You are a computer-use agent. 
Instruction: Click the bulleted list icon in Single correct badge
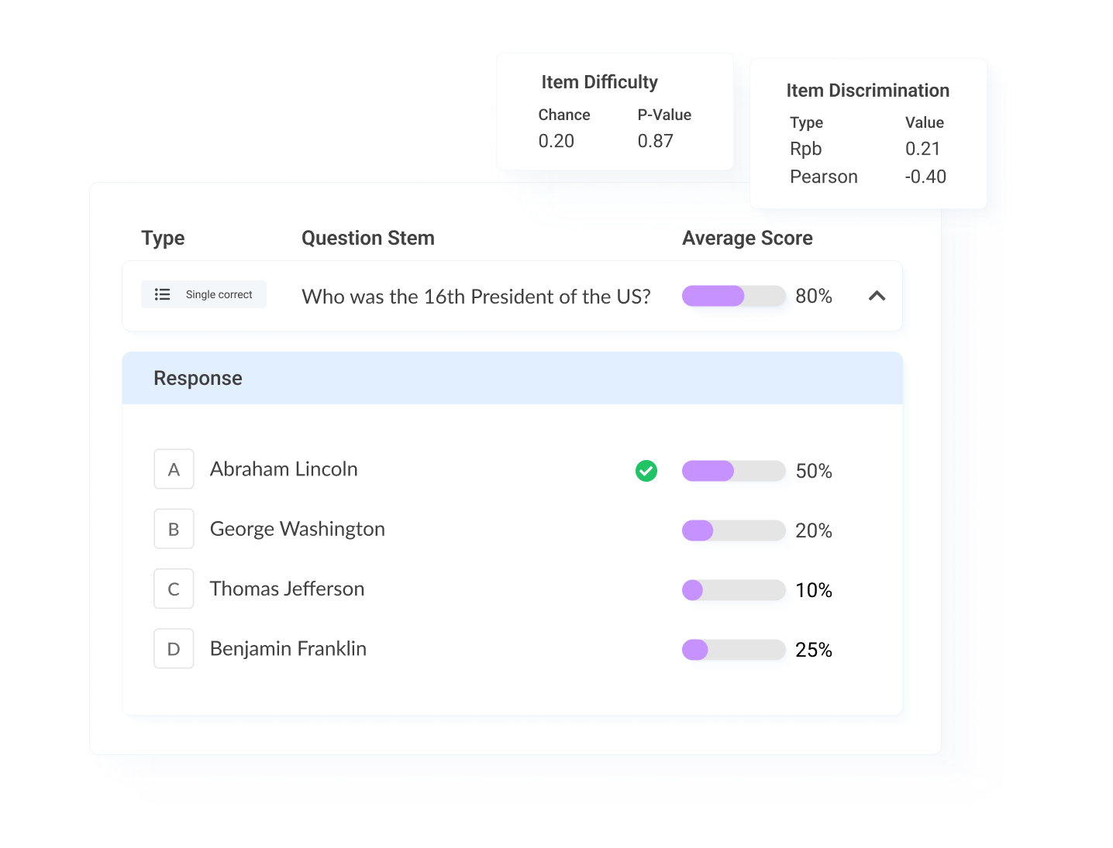pos(162,294)
